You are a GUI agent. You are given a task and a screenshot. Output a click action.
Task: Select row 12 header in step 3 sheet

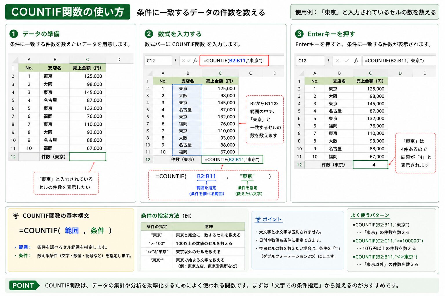300,165
